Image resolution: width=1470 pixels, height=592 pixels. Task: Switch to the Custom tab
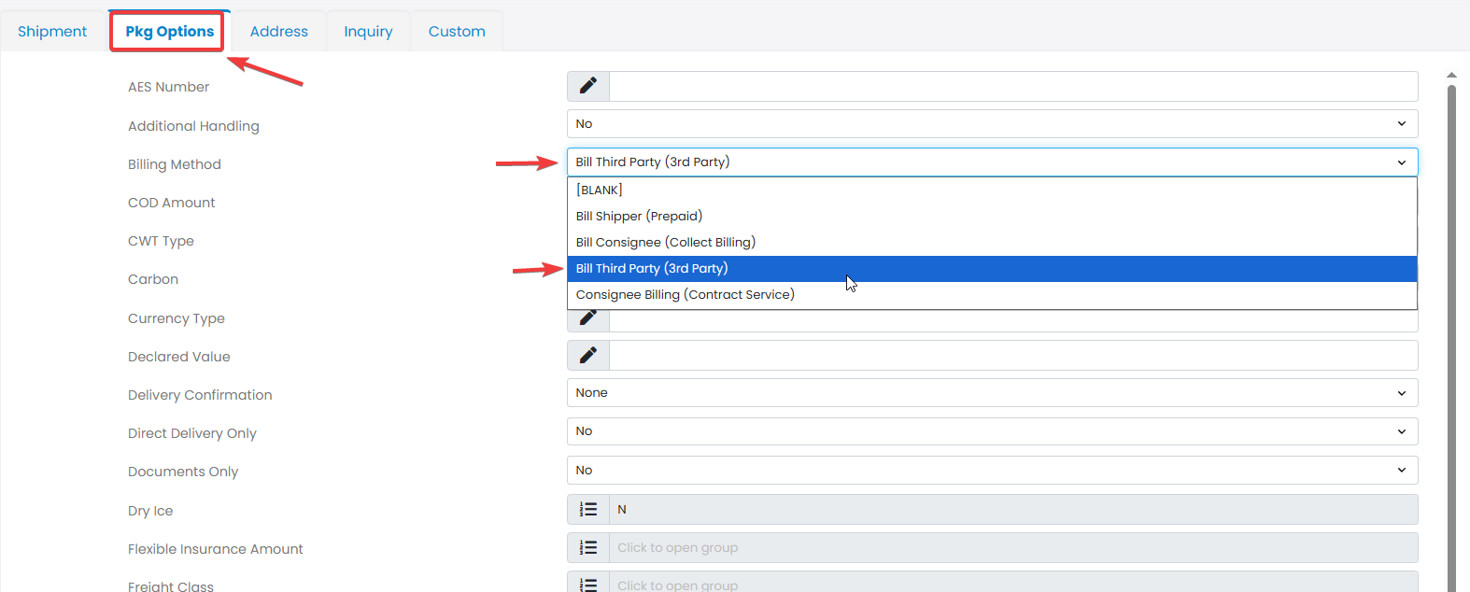(x=457, y=31)
